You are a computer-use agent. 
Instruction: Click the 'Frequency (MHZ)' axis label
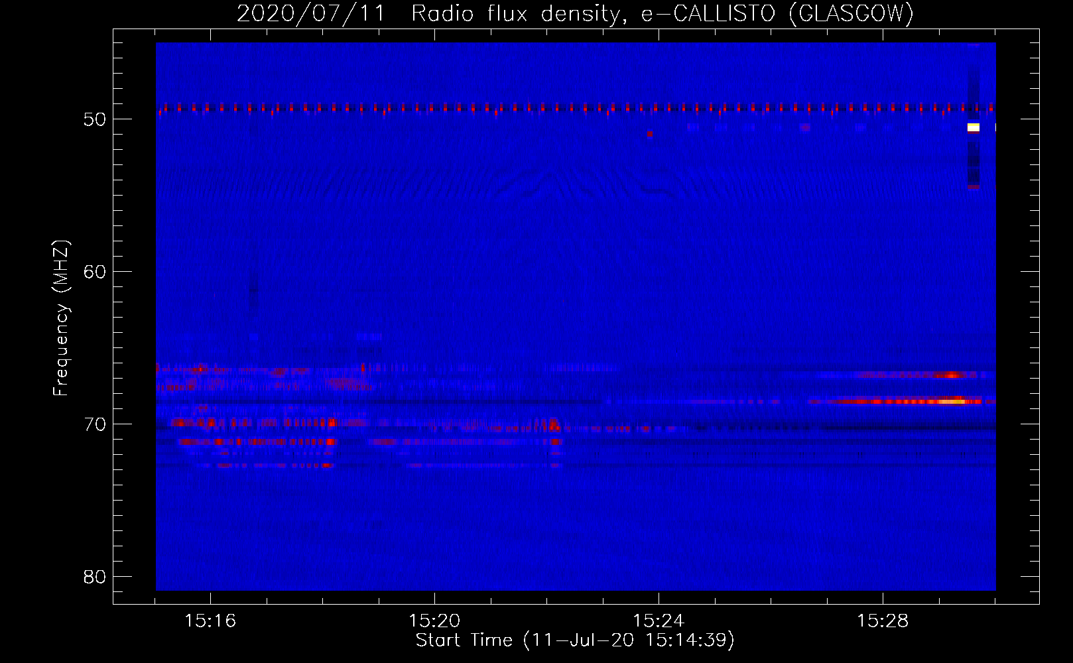pos(61,318)
